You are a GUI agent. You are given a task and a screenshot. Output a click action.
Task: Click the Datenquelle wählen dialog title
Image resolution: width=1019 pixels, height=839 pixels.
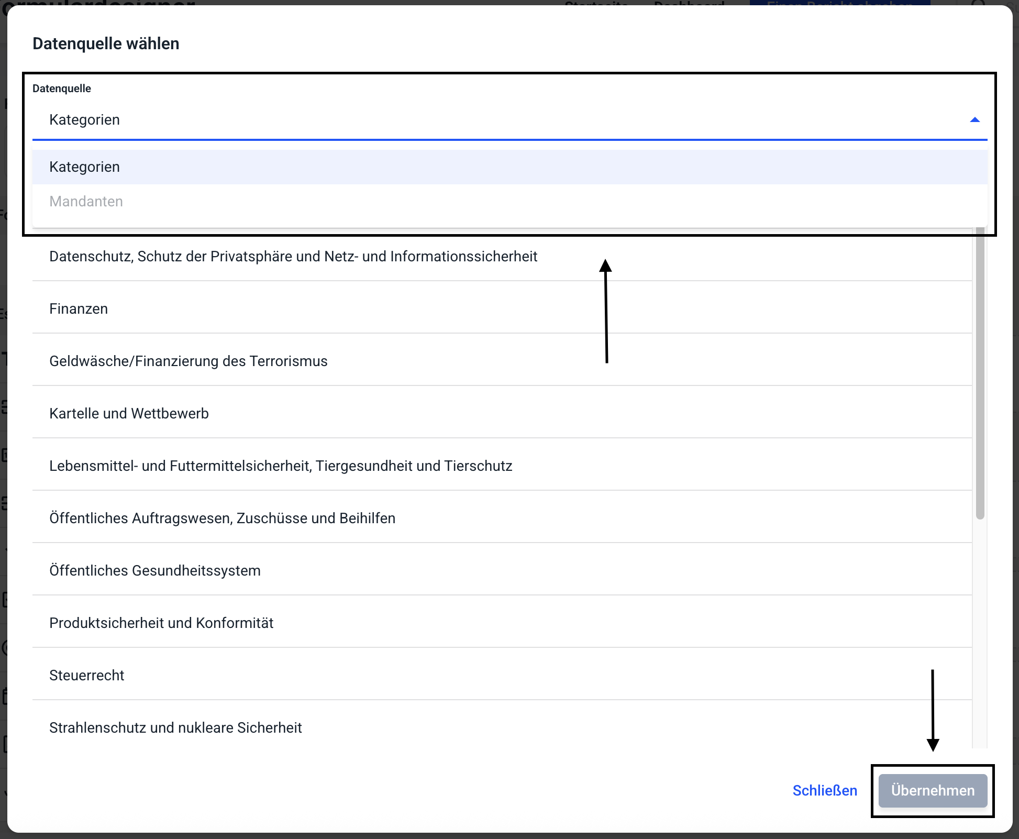coord(106,43)
